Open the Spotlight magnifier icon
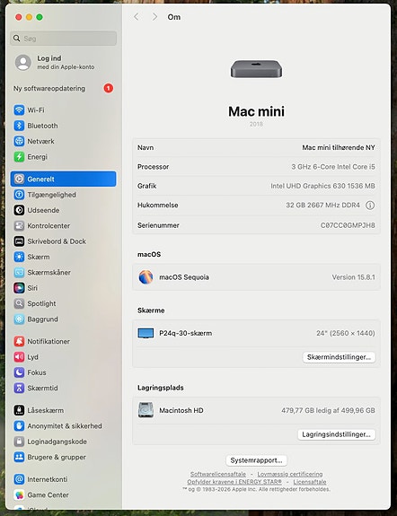This screenshot has width=397, height=516. coord(19,303)
